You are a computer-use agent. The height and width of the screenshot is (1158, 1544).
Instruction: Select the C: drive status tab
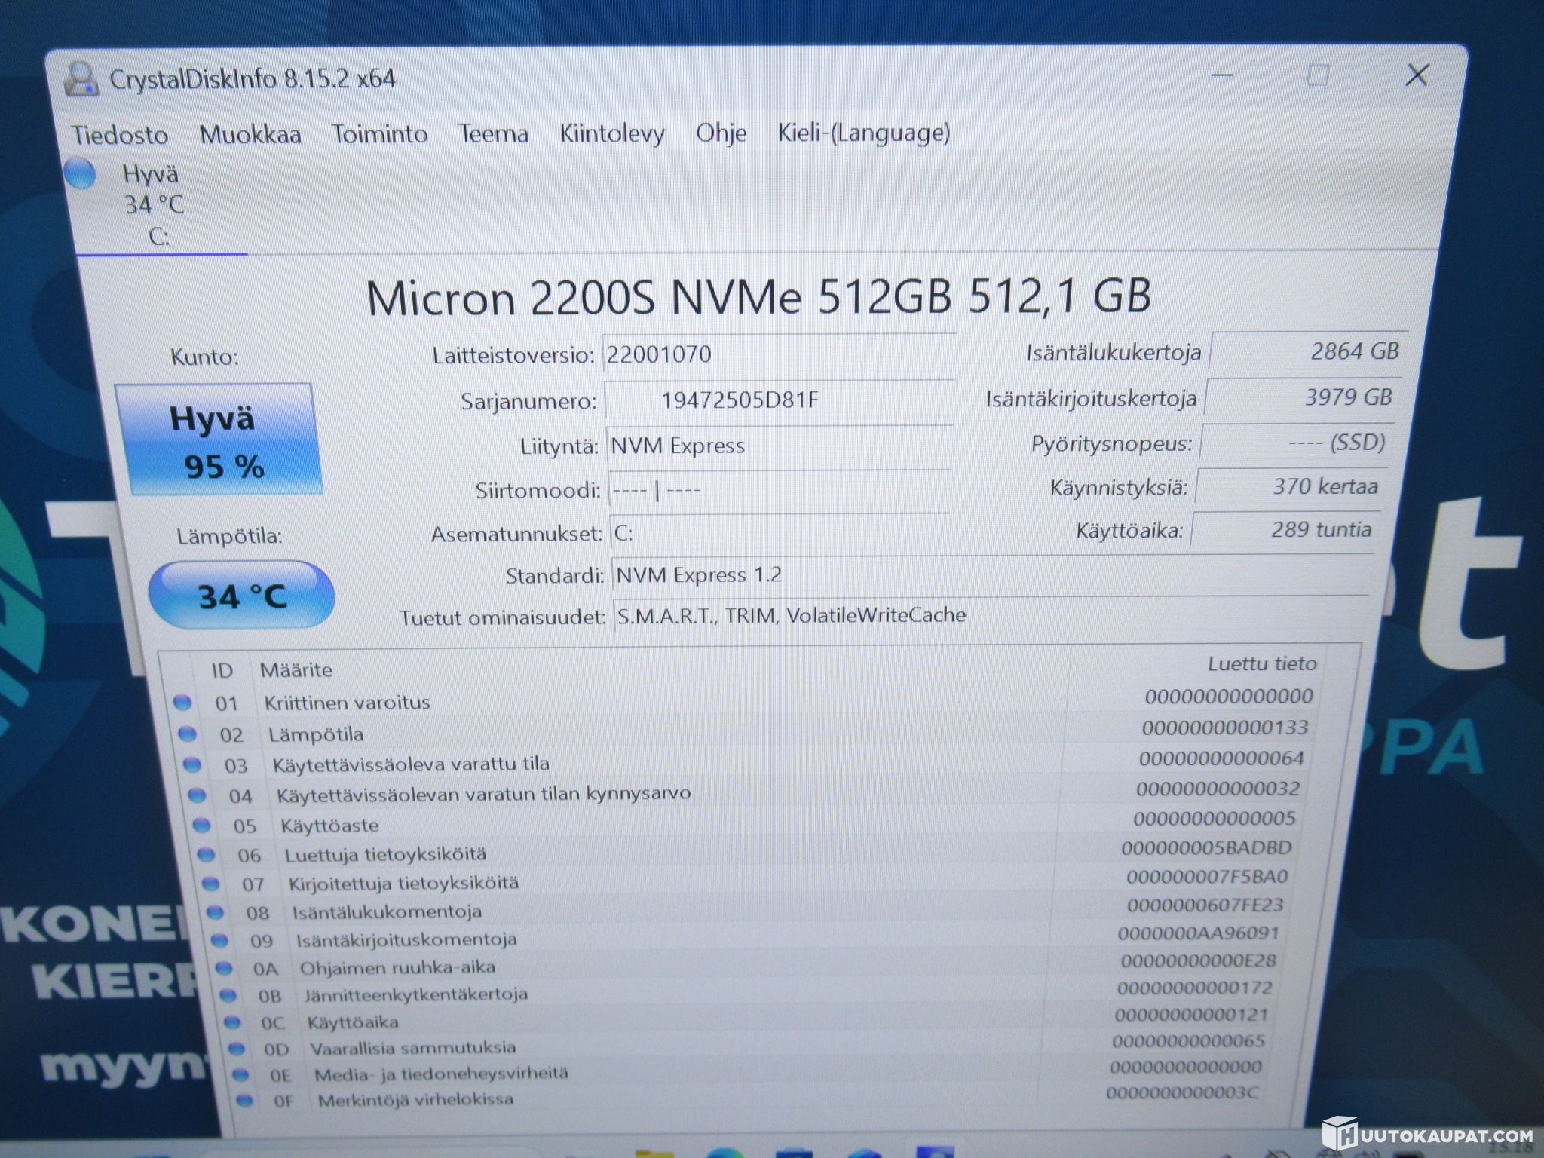(x=155, y=205)
